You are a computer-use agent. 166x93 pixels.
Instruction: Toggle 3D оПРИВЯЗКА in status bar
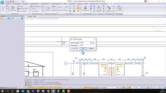[x=40, y=88]
